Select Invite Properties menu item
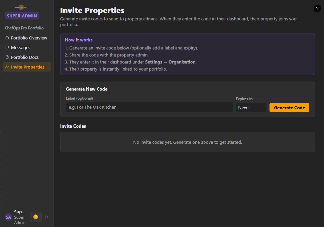 coord(27,67)
